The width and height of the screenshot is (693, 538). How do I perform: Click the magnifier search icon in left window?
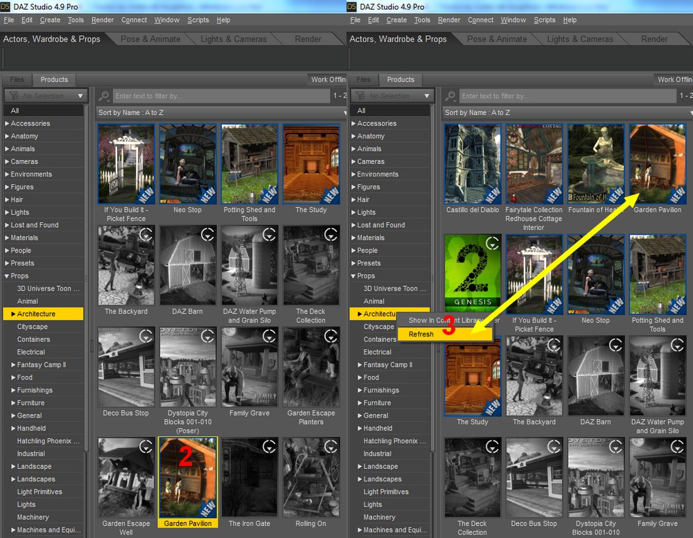coord(105,96)
